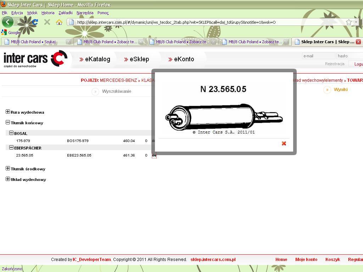This screenshot has width=363, height=272.
Task: Click the browser Back arrow button
Action: tap(7, 22)
